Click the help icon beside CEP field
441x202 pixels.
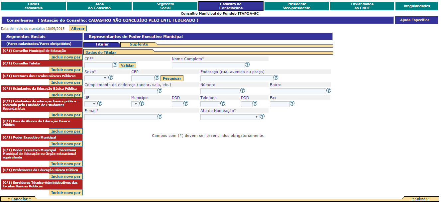tap(157, 78)
